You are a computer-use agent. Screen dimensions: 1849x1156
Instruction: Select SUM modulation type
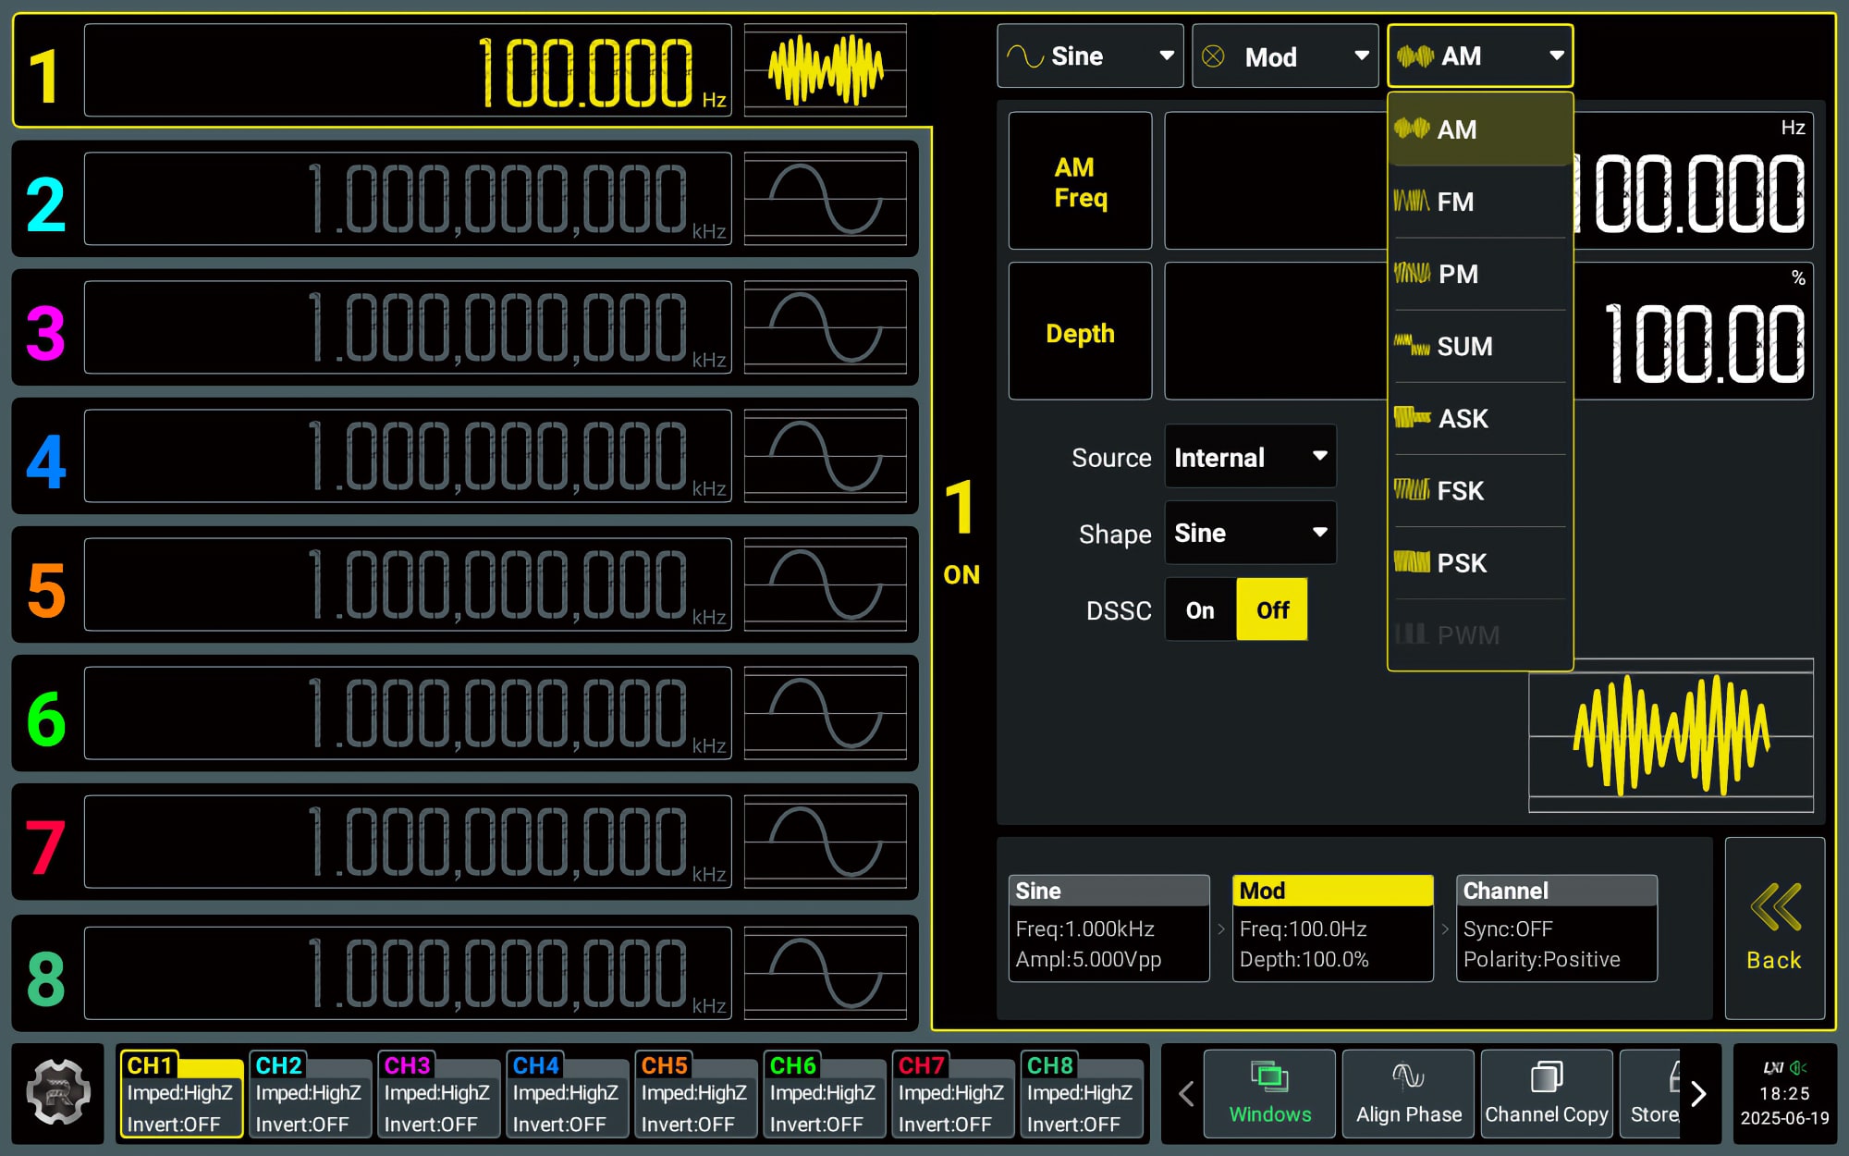click(1479, 346)
